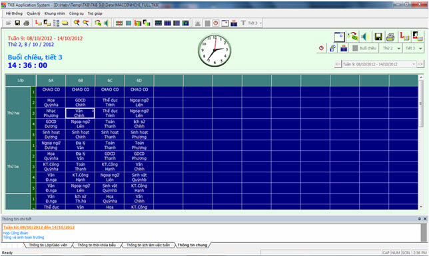Select the Thông tin chung tab

click(193, 245)
